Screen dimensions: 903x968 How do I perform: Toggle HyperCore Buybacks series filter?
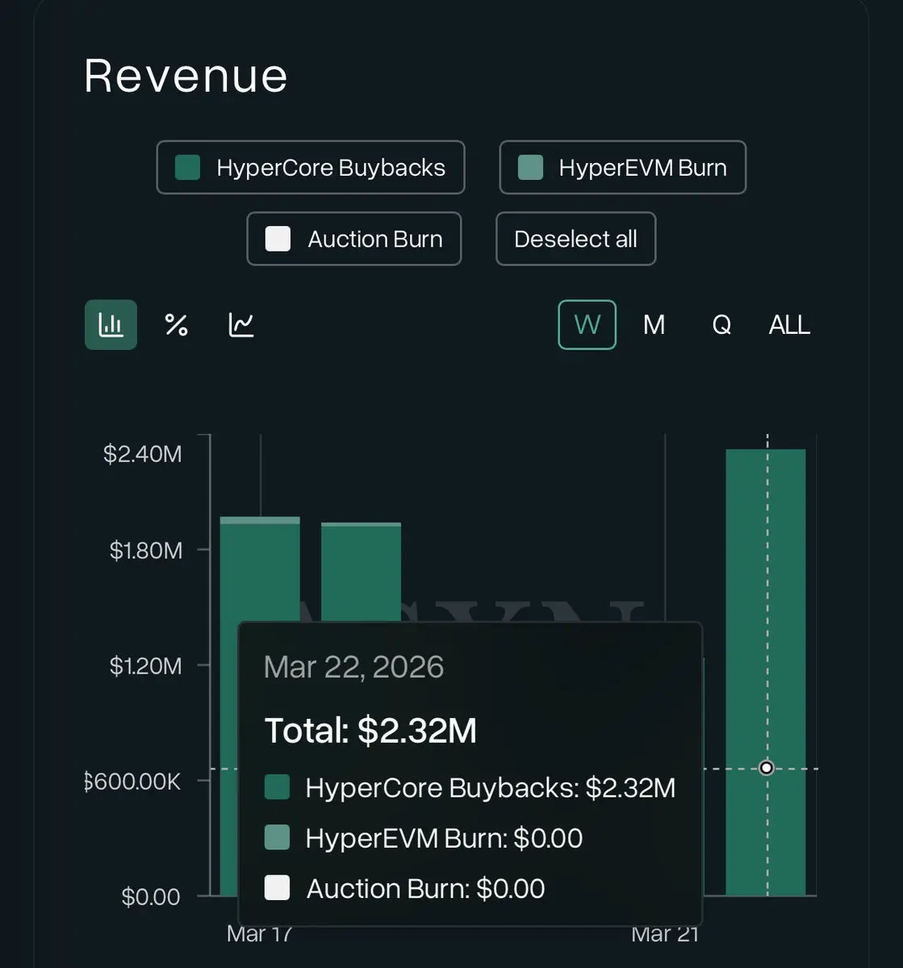point(311,168)
